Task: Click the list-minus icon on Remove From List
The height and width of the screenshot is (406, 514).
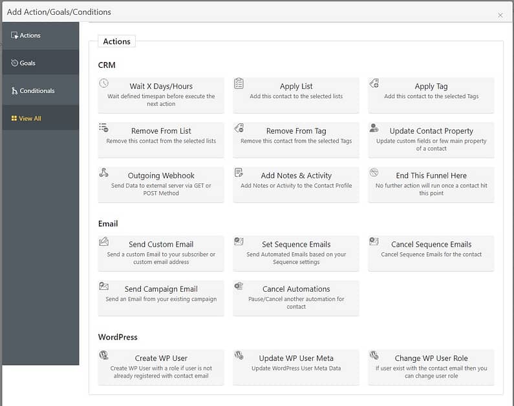Action: 104,128
